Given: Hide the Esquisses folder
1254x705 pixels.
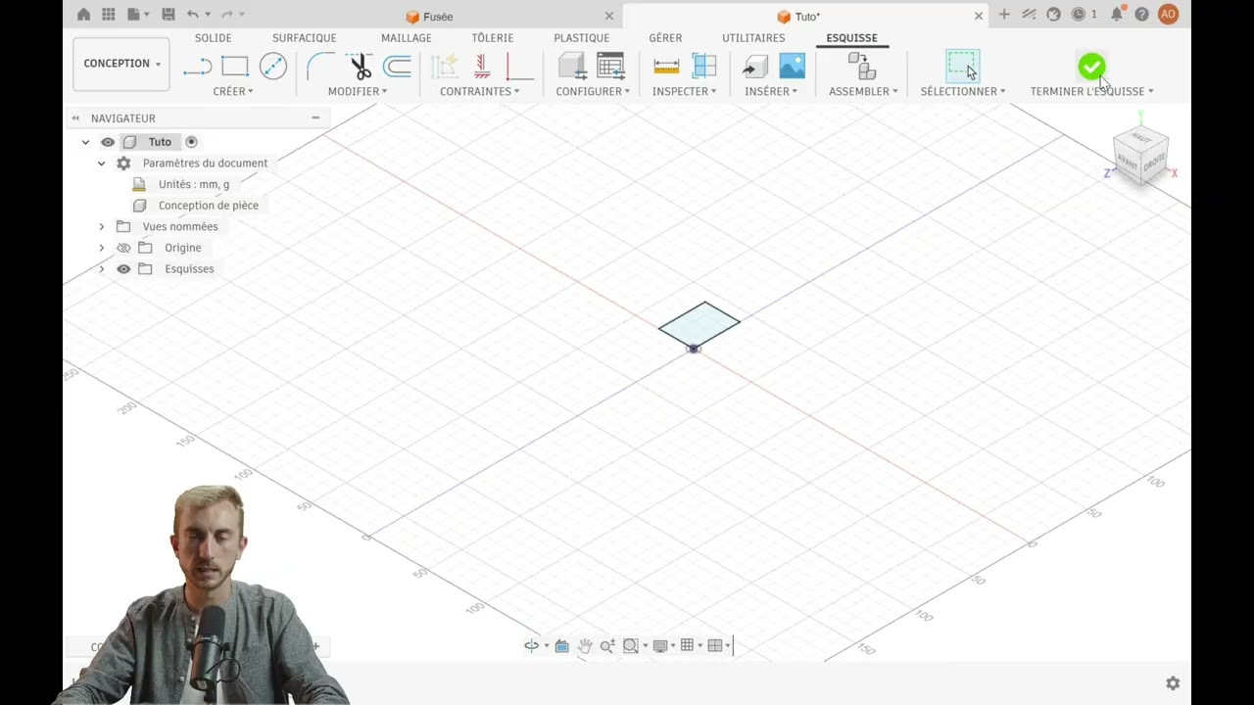Looking at the screenshot, I should pos(123,269).
